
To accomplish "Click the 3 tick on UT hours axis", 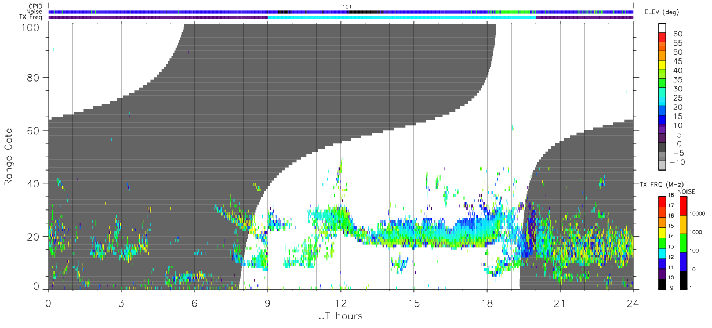I will 121,303.
